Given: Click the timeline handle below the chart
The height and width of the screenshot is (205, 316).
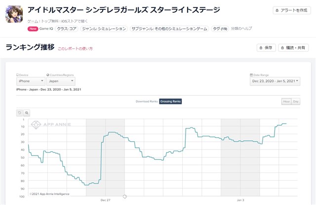Looking at the screenshot, I should (125, 197).
